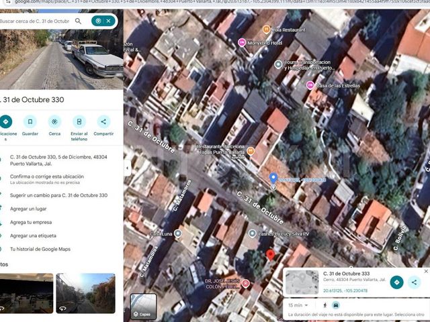Clear the nearby search pill
This screenshot has height=322, width=430.
pos(109,21)
